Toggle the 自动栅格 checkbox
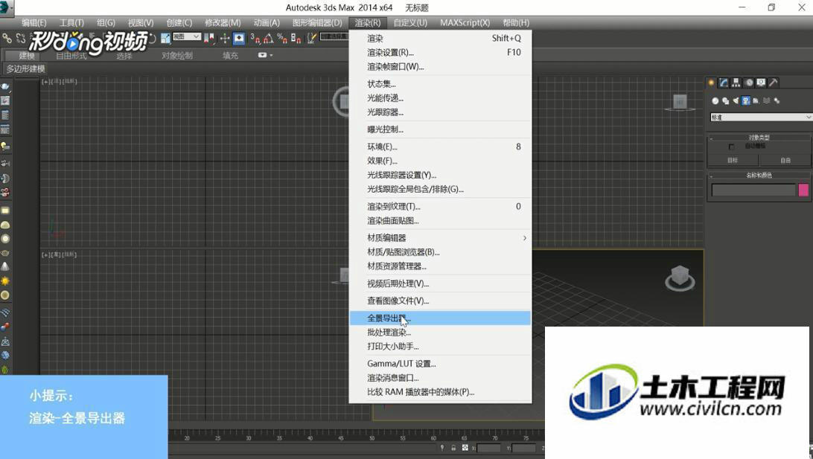Image resolution: width=813 pixels, height=459 pixels. [x=732, y=147]
